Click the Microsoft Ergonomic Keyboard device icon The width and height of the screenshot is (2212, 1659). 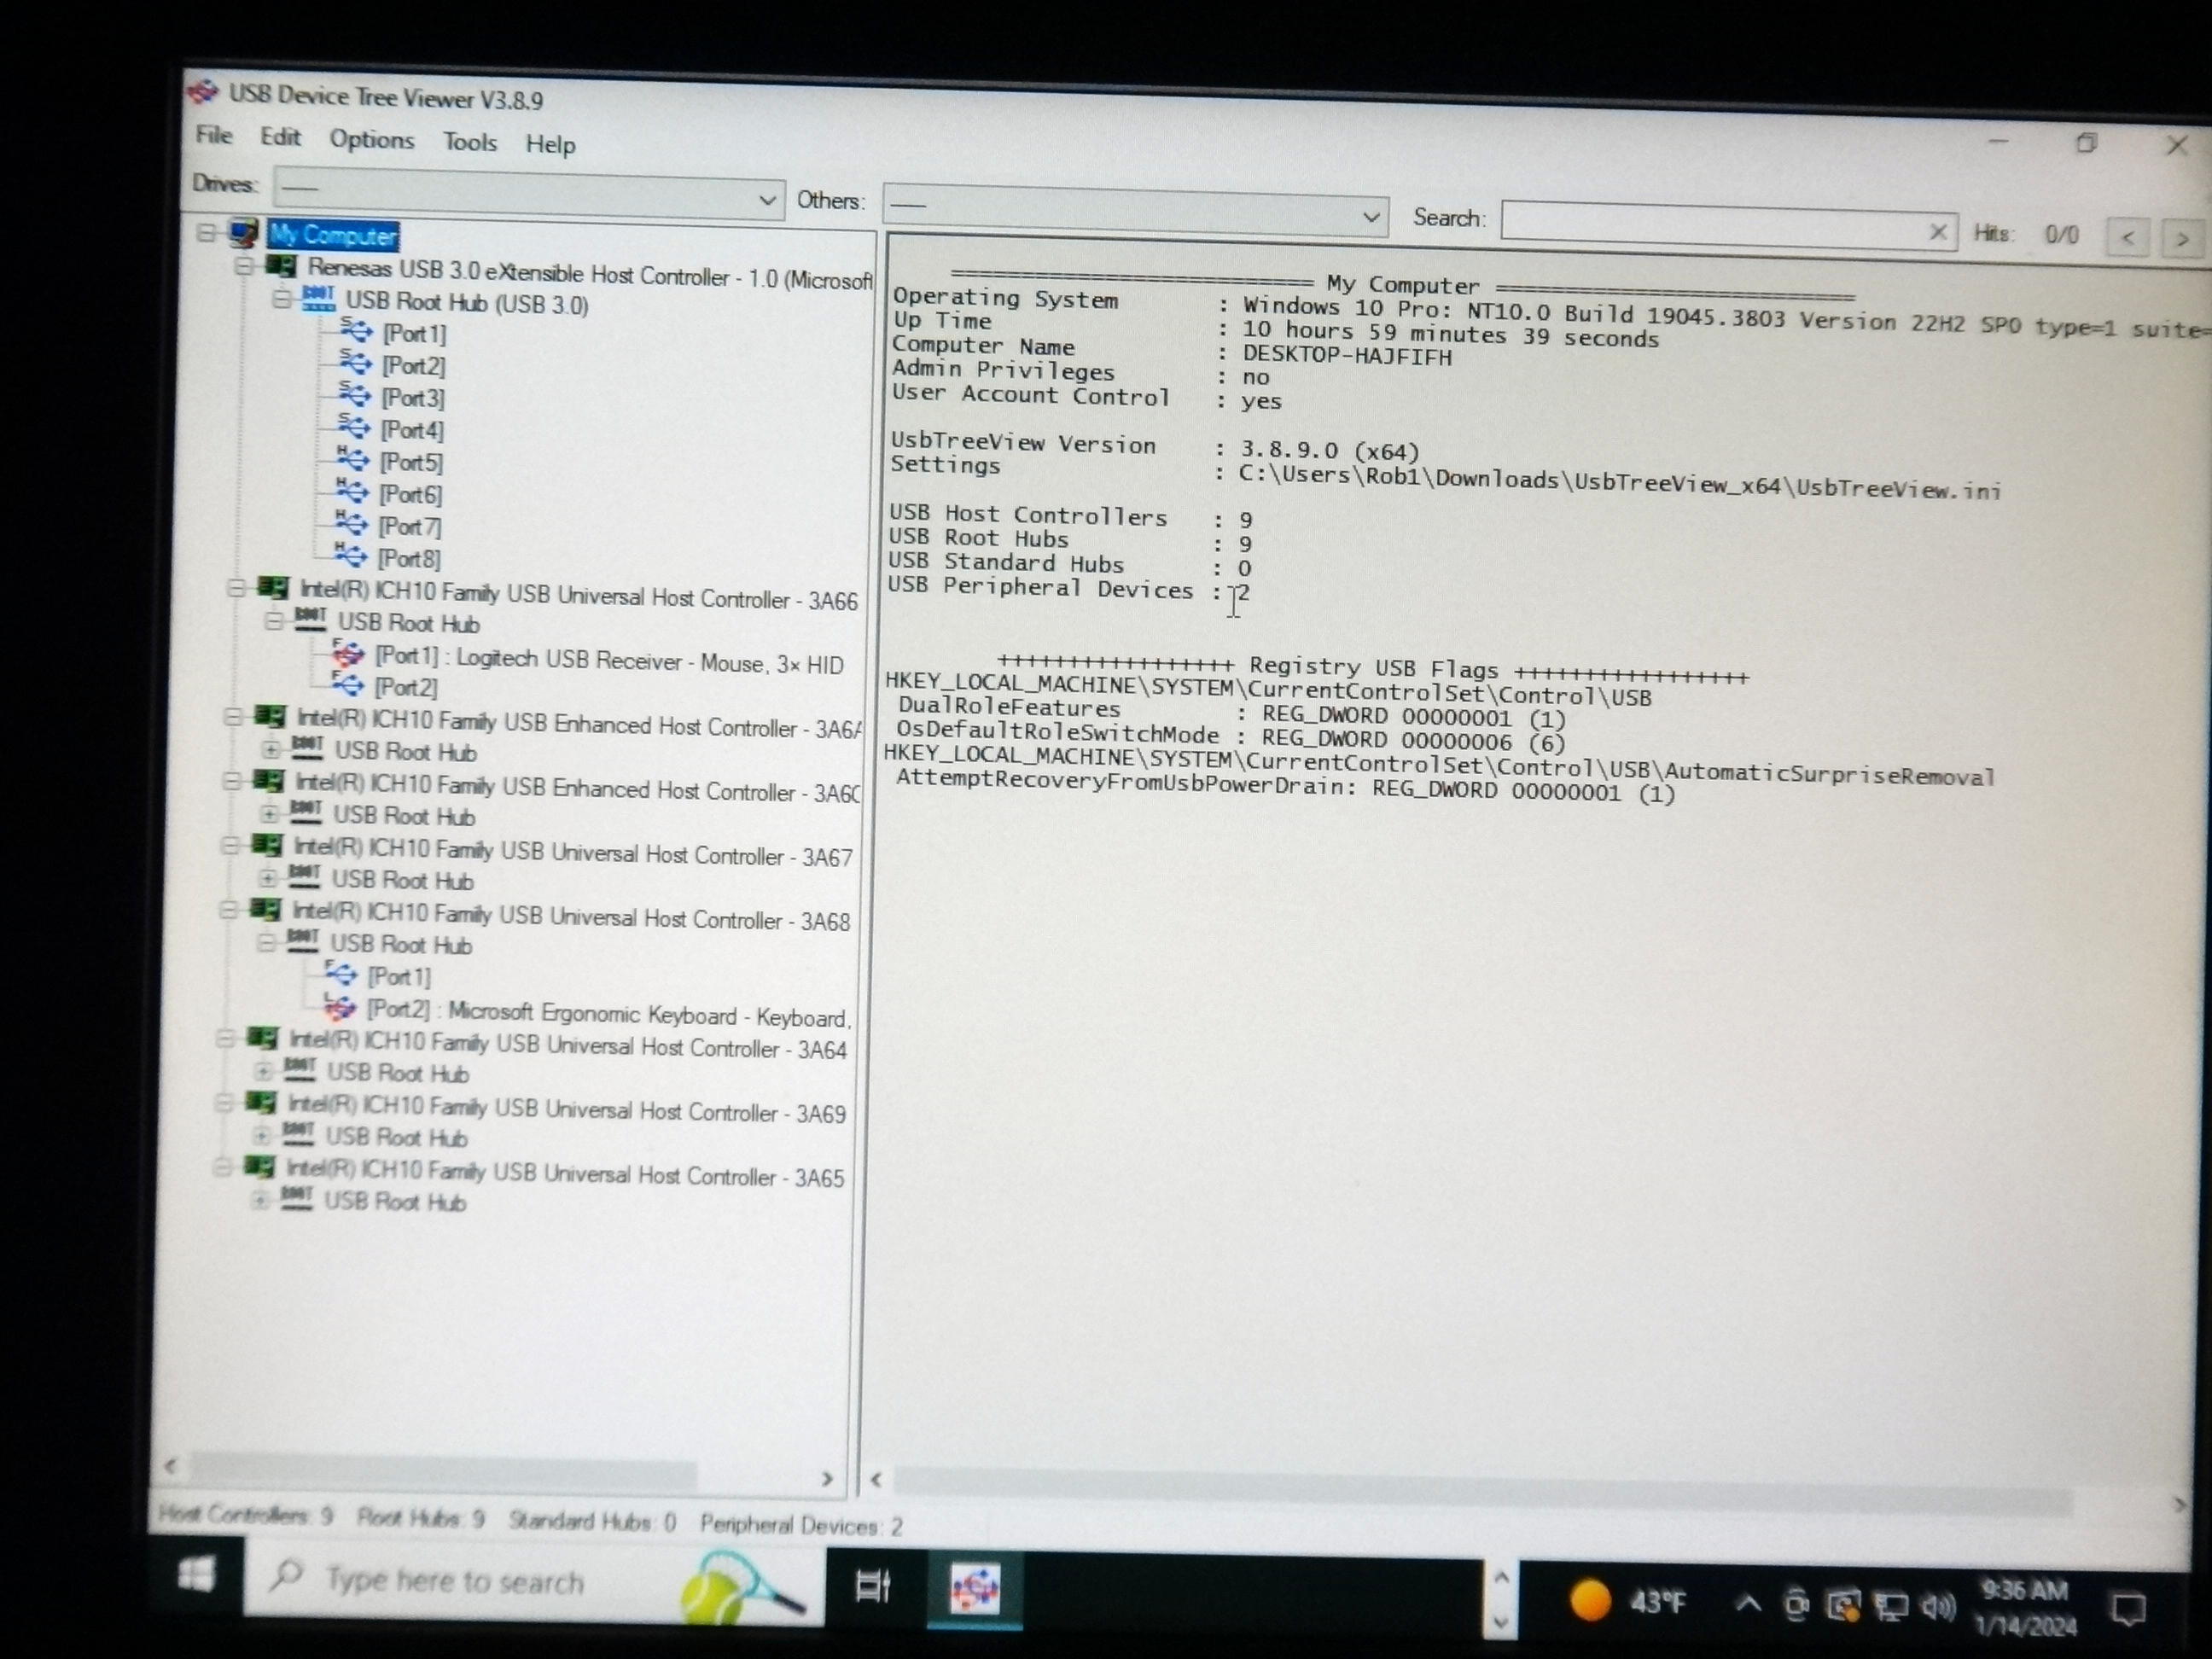point(340,1007)
